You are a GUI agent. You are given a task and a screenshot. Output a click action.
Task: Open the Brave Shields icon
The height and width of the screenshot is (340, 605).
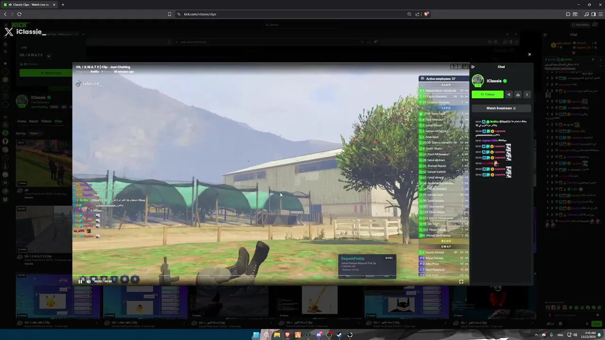426,14
